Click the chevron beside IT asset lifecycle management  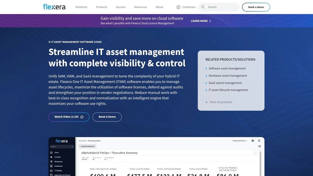206,90
